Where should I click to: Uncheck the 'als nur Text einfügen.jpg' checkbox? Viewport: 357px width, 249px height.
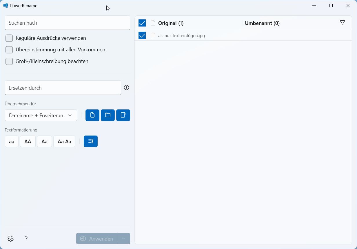[x=142, y=35]
